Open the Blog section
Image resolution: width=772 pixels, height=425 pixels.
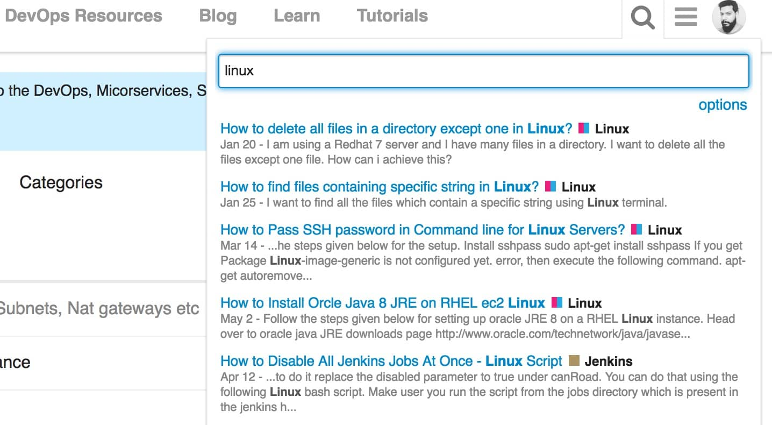218,16
